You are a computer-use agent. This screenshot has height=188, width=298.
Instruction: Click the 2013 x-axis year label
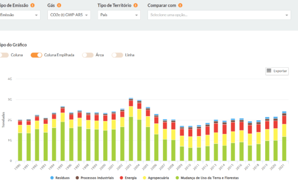[213, 167]
